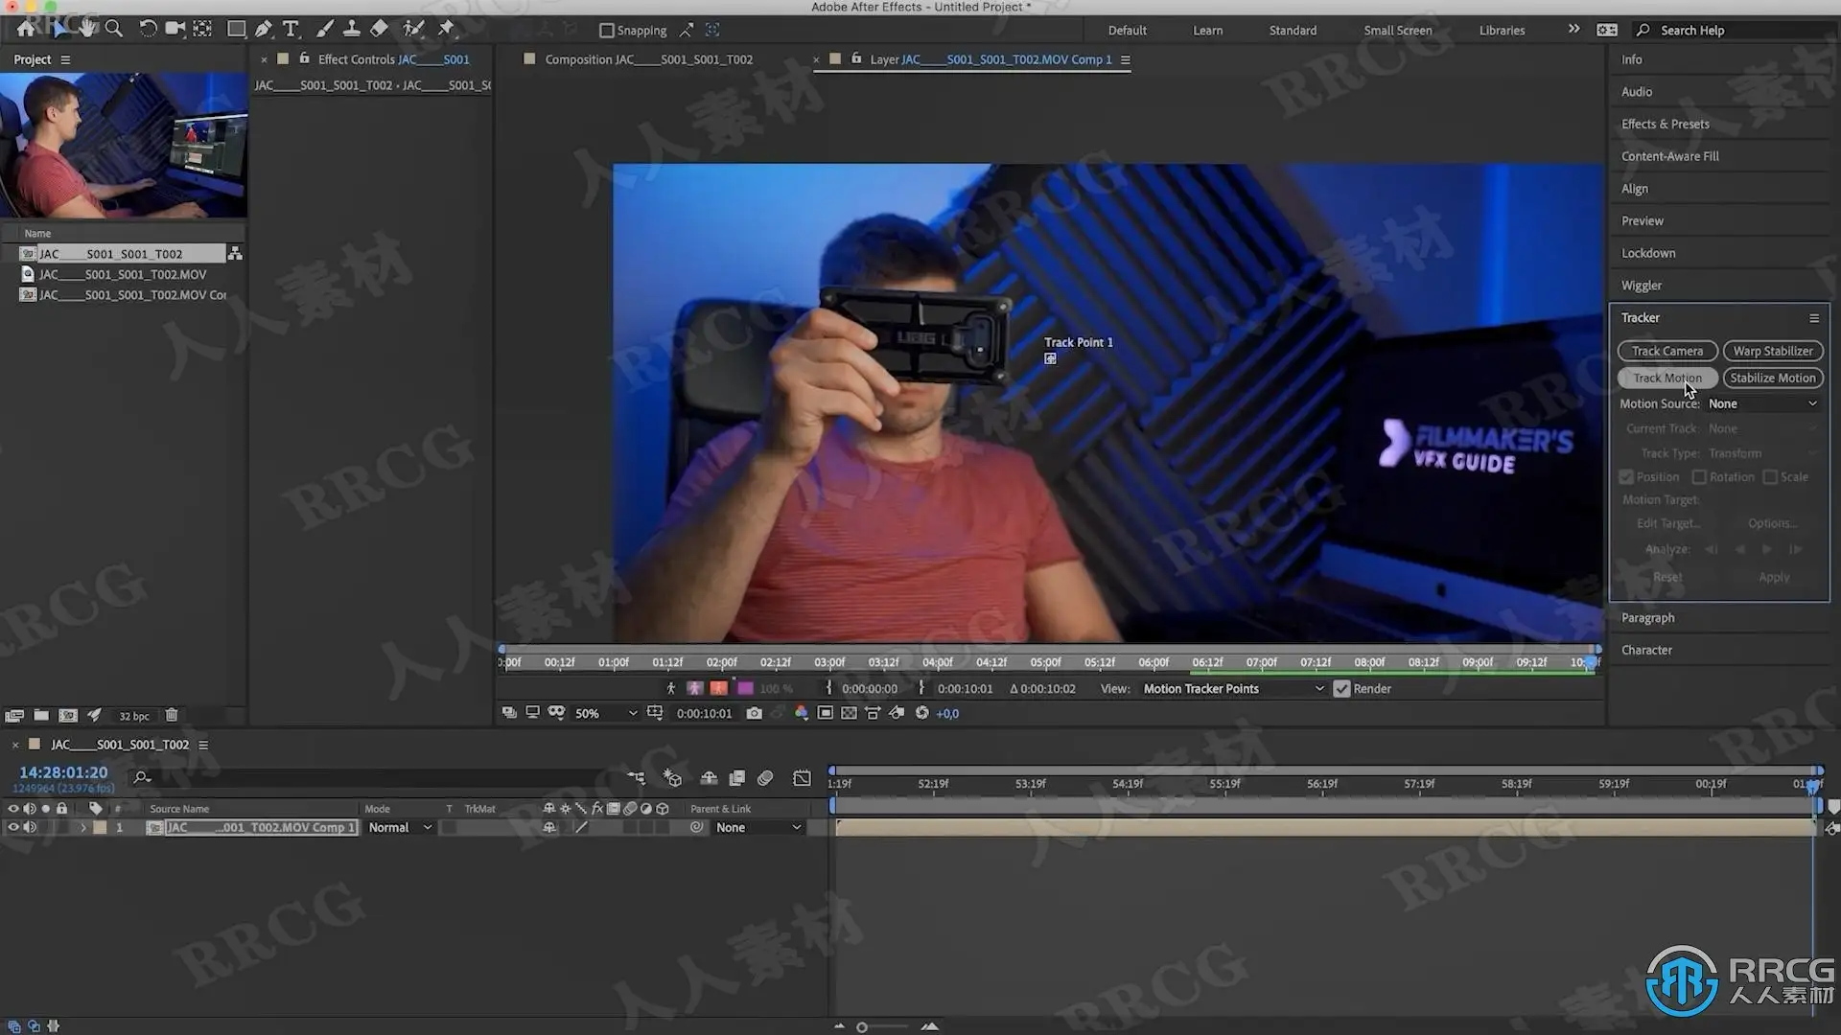Image resolution: width=1841 pixels, height=1035 pixels.
Task: Select the Zoom tool in toolbar
Action: tap(114, 29)
